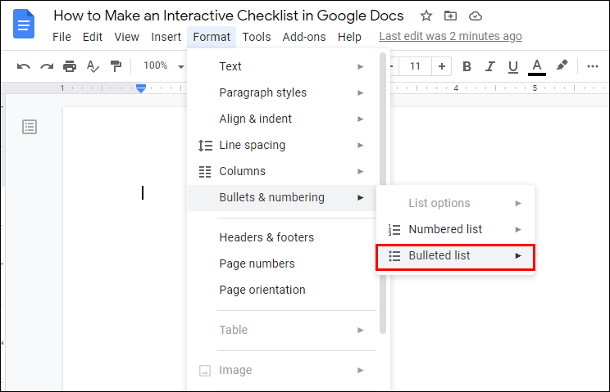The height and width of the screenshot is (392, 610).
Task: Expand the Numbered list submenu
Action: (x=455, y=230)
